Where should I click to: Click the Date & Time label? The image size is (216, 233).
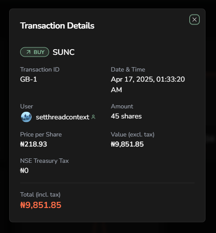click(x=128, y=69)
